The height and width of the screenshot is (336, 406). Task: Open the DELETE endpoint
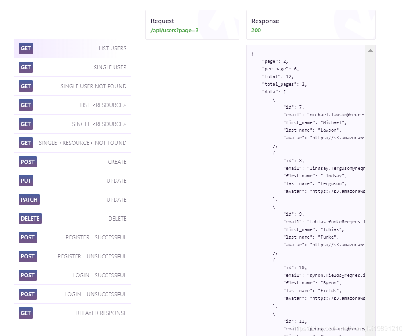coord(72,219)
